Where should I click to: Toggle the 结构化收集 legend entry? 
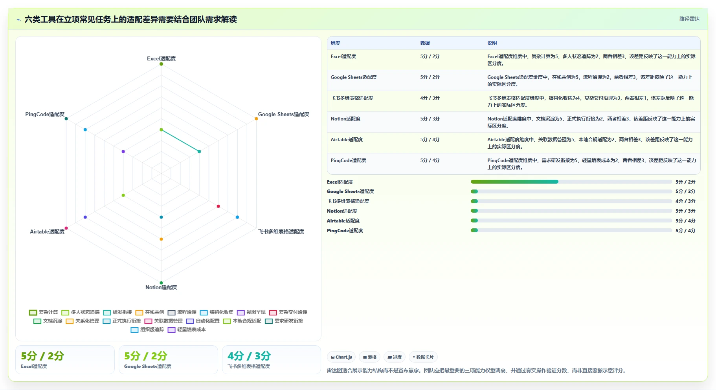click(x=217, y=312)
